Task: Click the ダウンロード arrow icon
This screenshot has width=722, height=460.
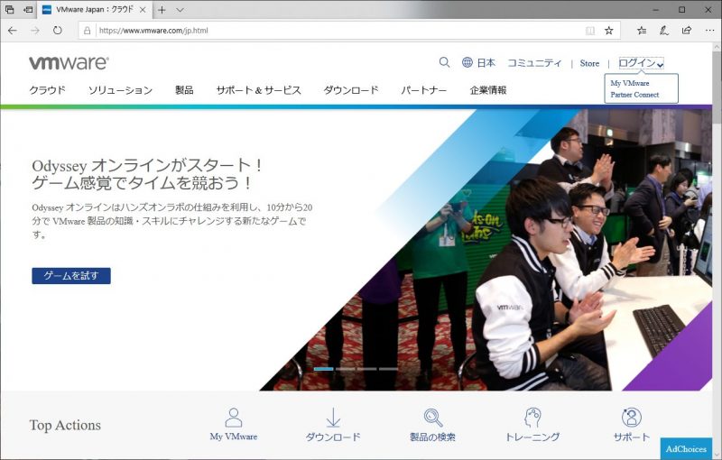Action: pos(333,418)
